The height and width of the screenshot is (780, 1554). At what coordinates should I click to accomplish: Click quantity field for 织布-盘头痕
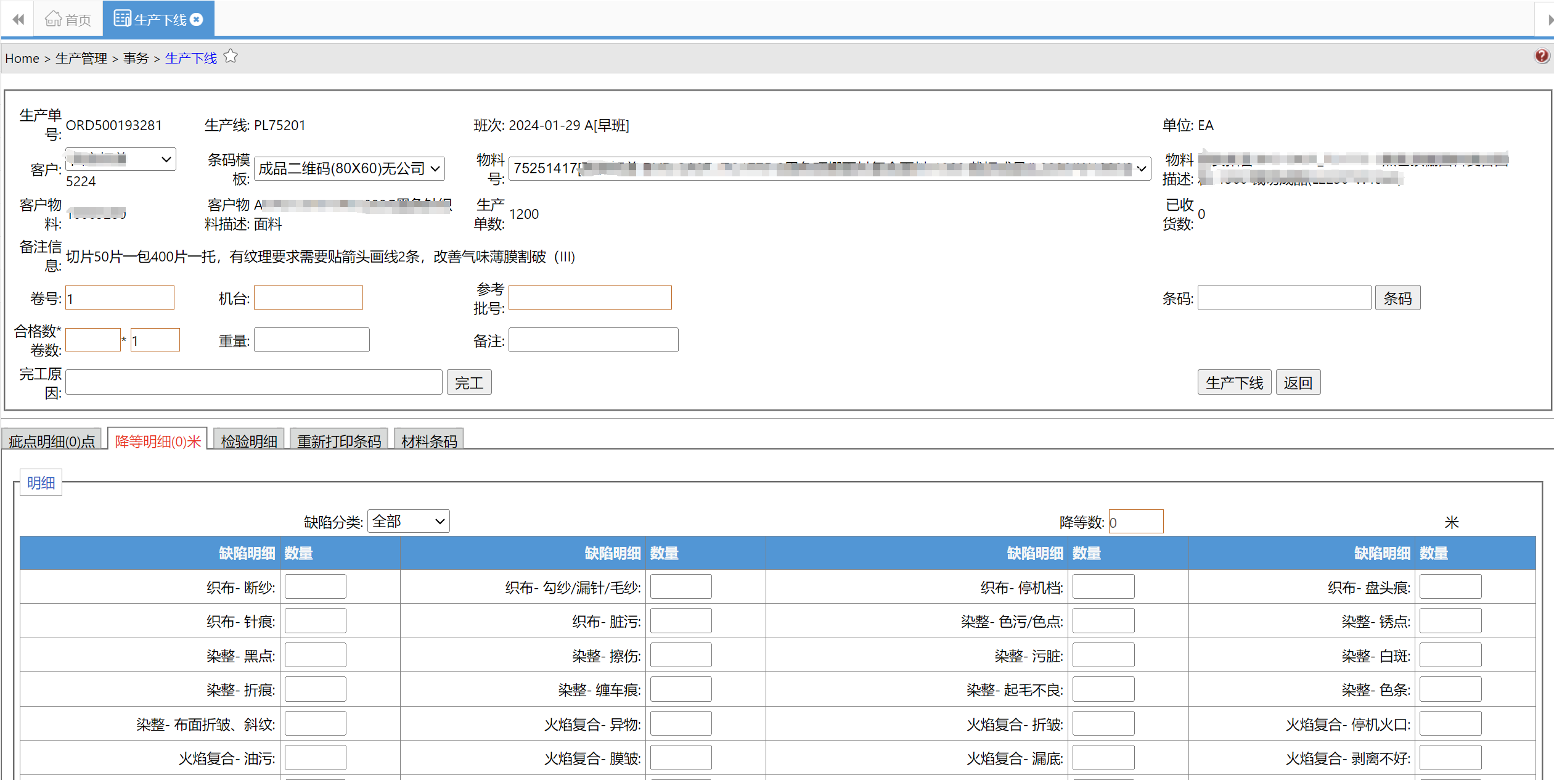1450,586
